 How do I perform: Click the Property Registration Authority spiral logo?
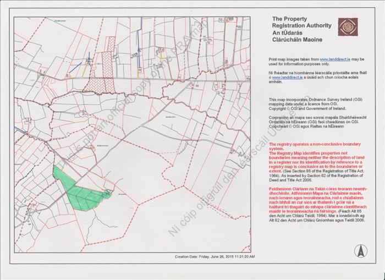click(348, 27)
